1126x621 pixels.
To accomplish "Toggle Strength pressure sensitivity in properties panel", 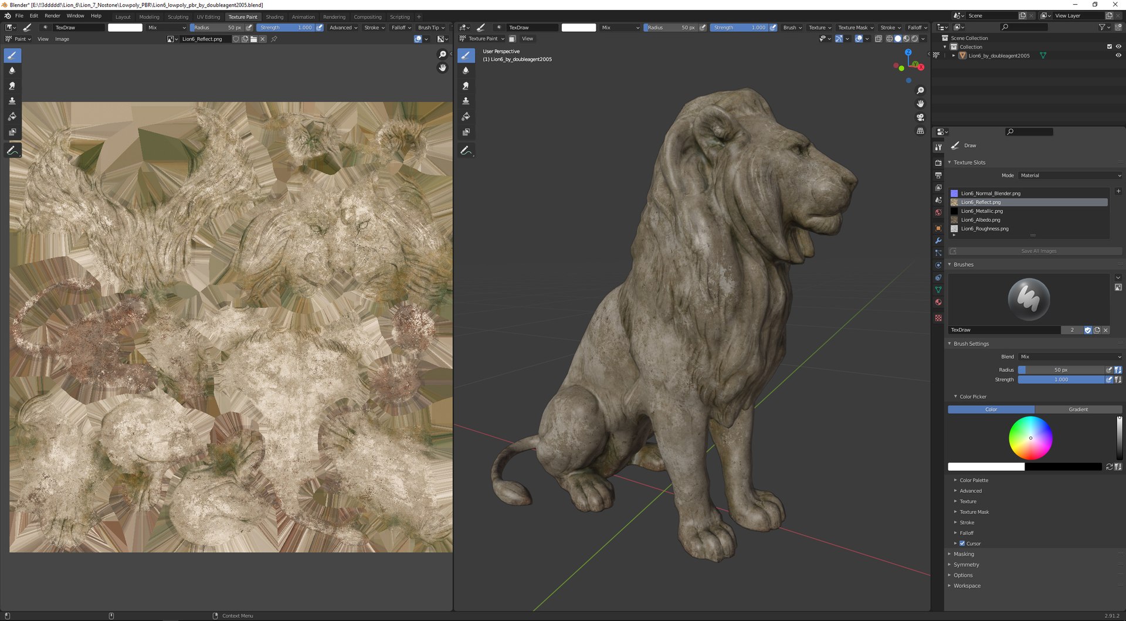I will click(1109, 380).
